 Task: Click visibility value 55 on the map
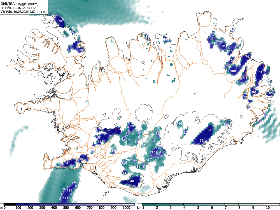132,126
